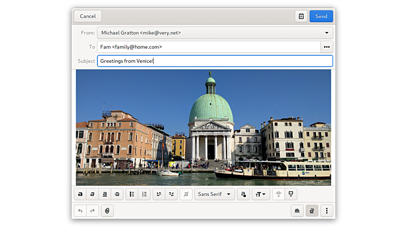
Task: Expand the From address dropdown
Action: [326, 33]
